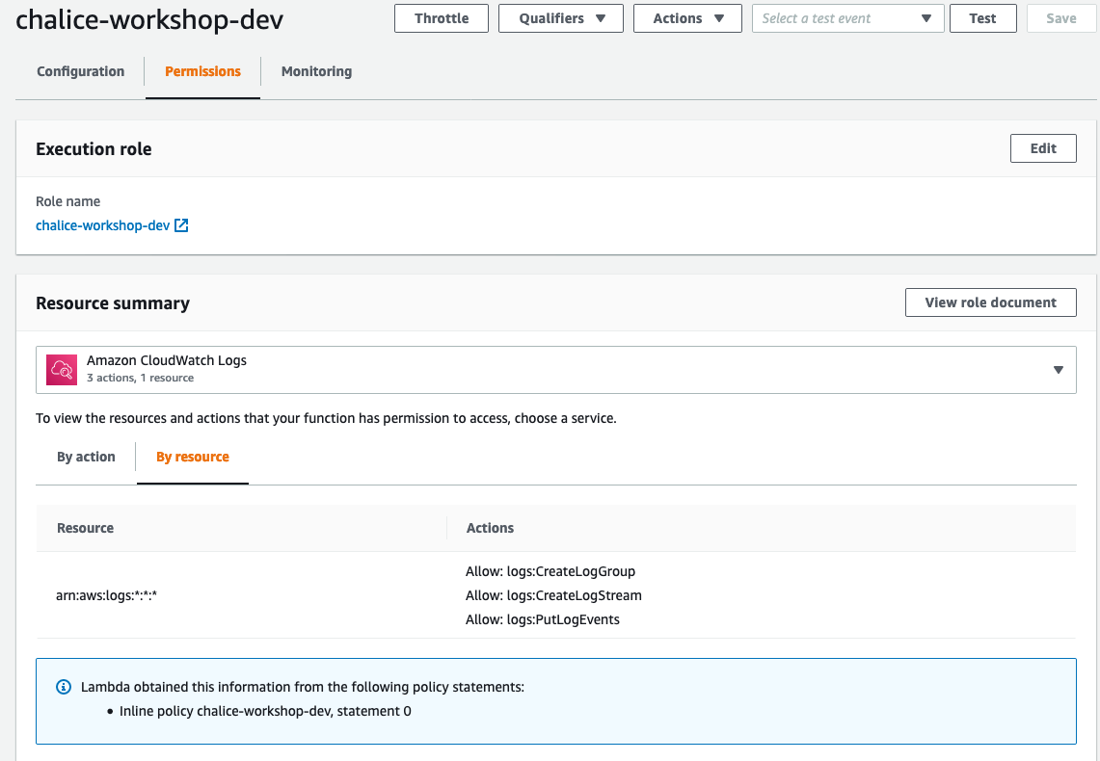The height and width of the screenshot is (761, 1100).
Task: Click the external link icon beside role name
Action: point(181,225)
